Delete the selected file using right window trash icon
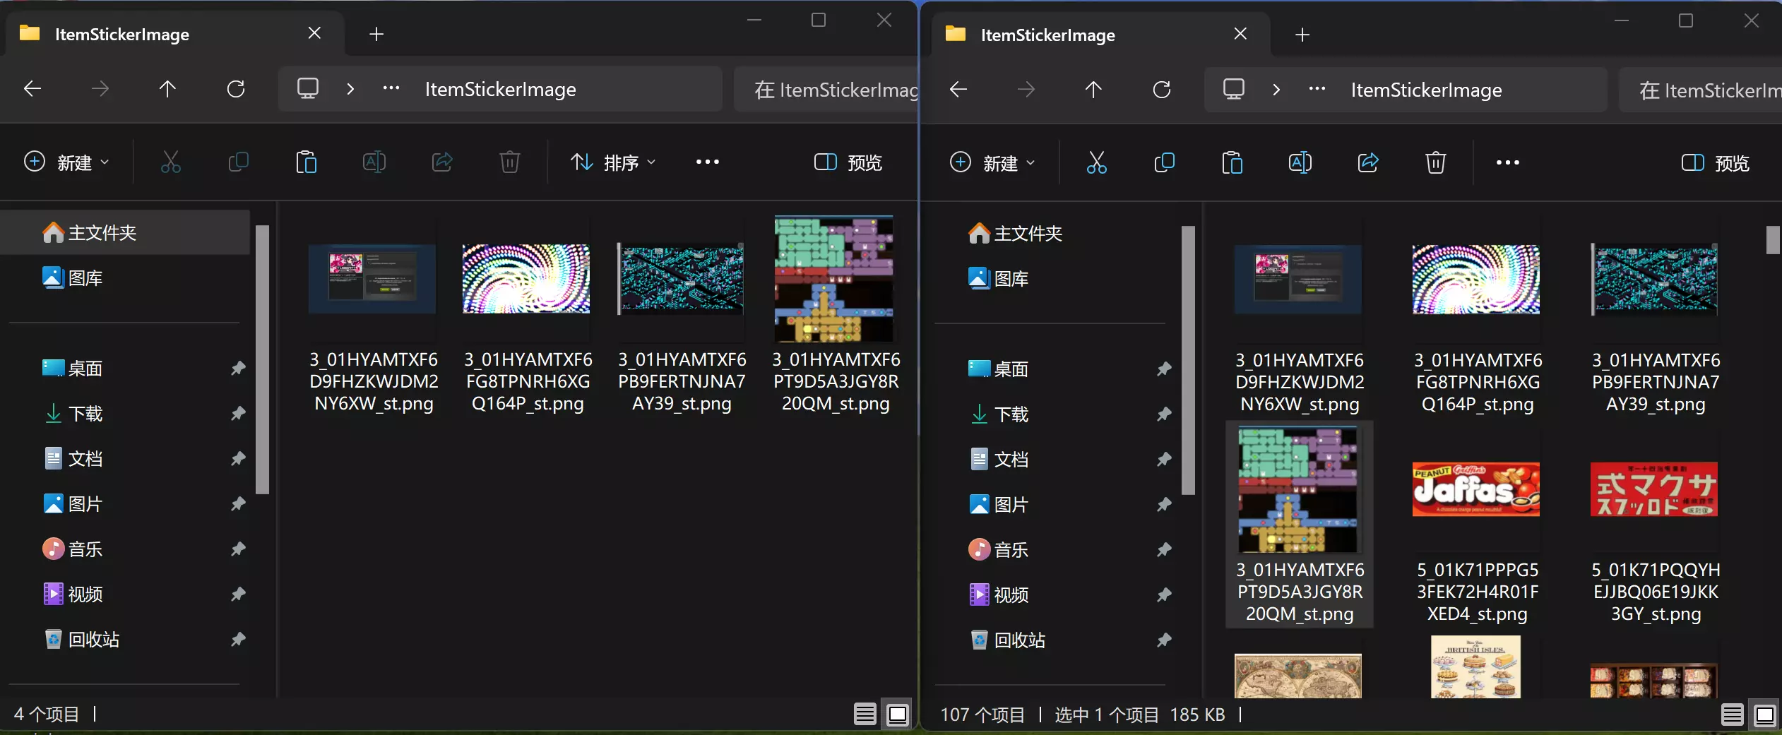The image size is (1782, 735). click(1435, 163)
